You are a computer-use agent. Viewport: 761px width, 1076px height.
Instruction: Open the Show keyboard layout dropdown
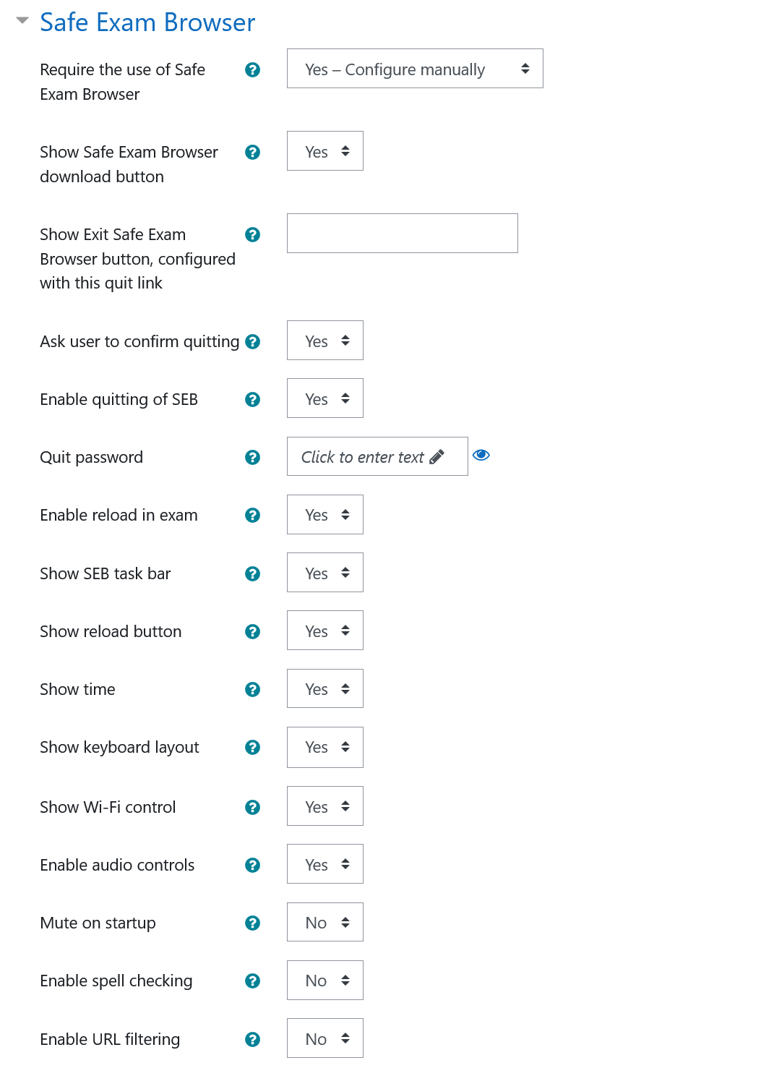pos(324,747)
